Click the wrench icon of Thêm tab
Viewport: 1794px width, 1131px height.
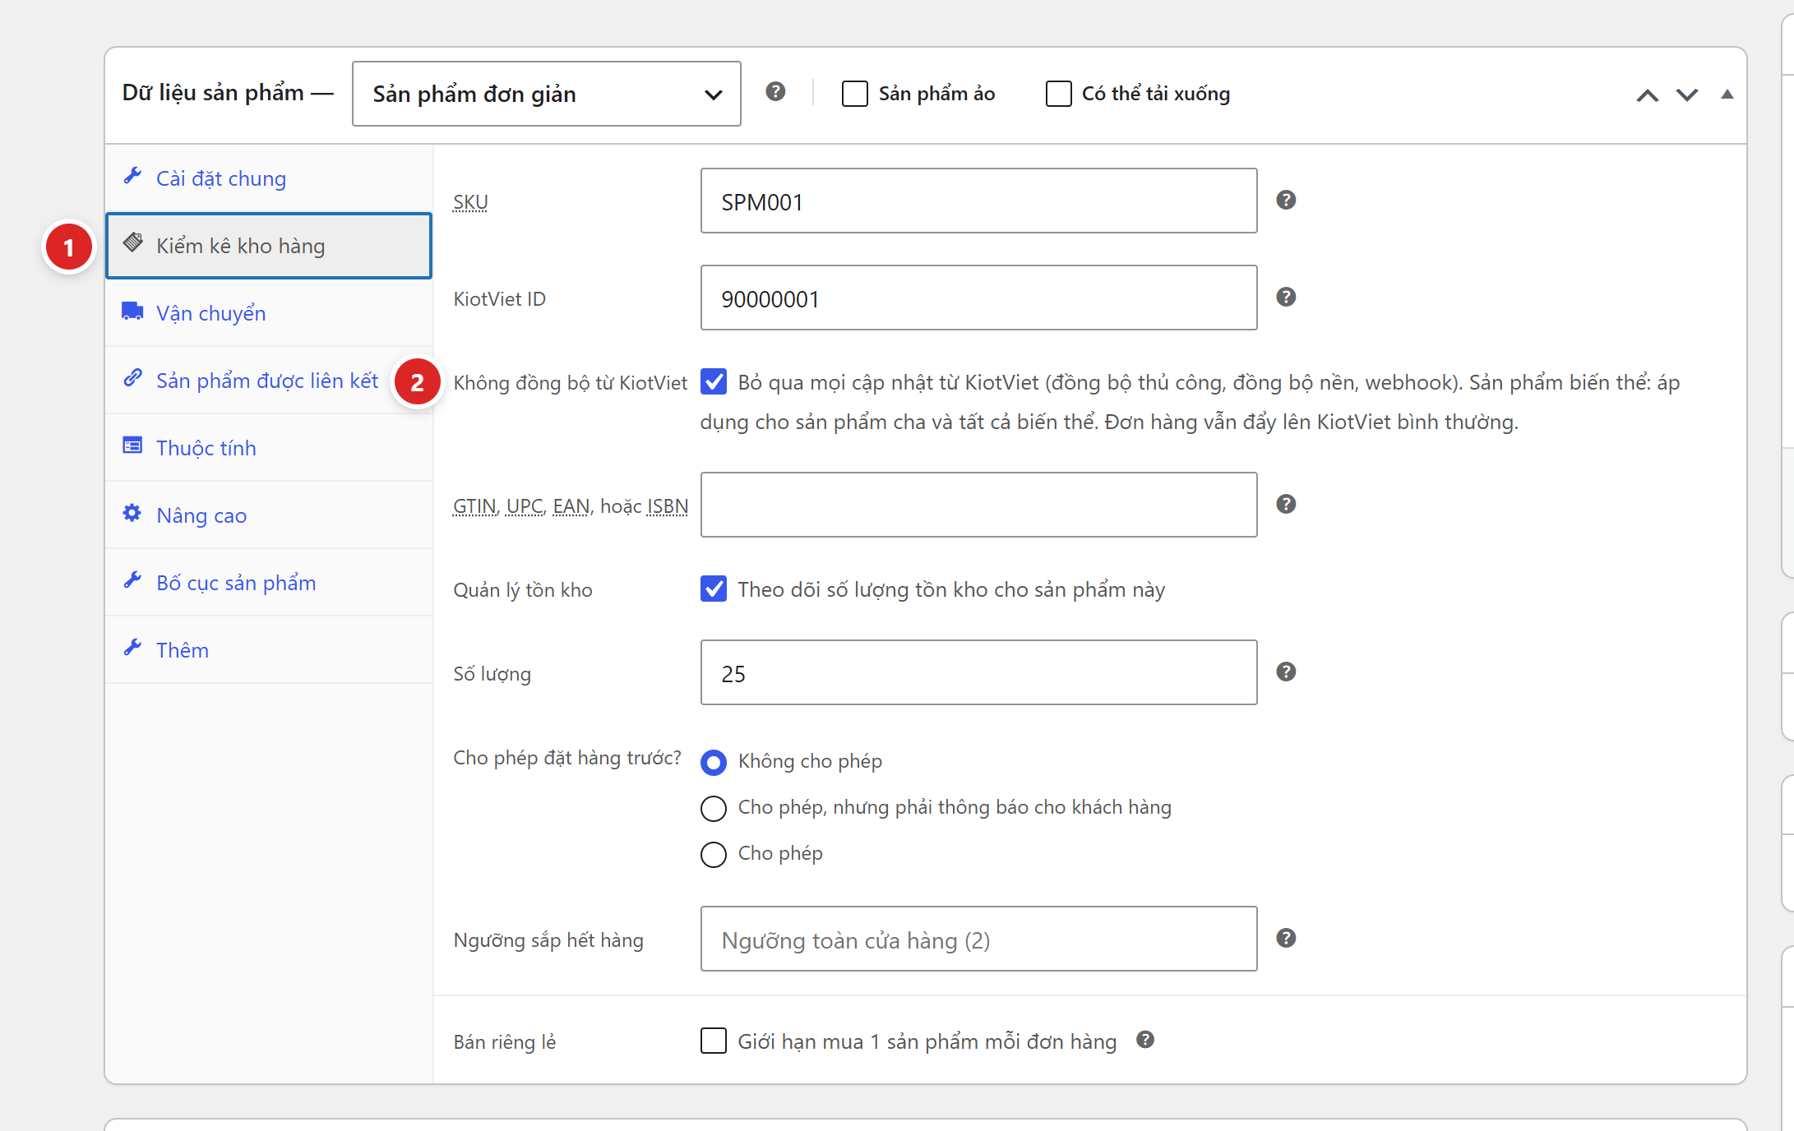[x=132, y=648]
